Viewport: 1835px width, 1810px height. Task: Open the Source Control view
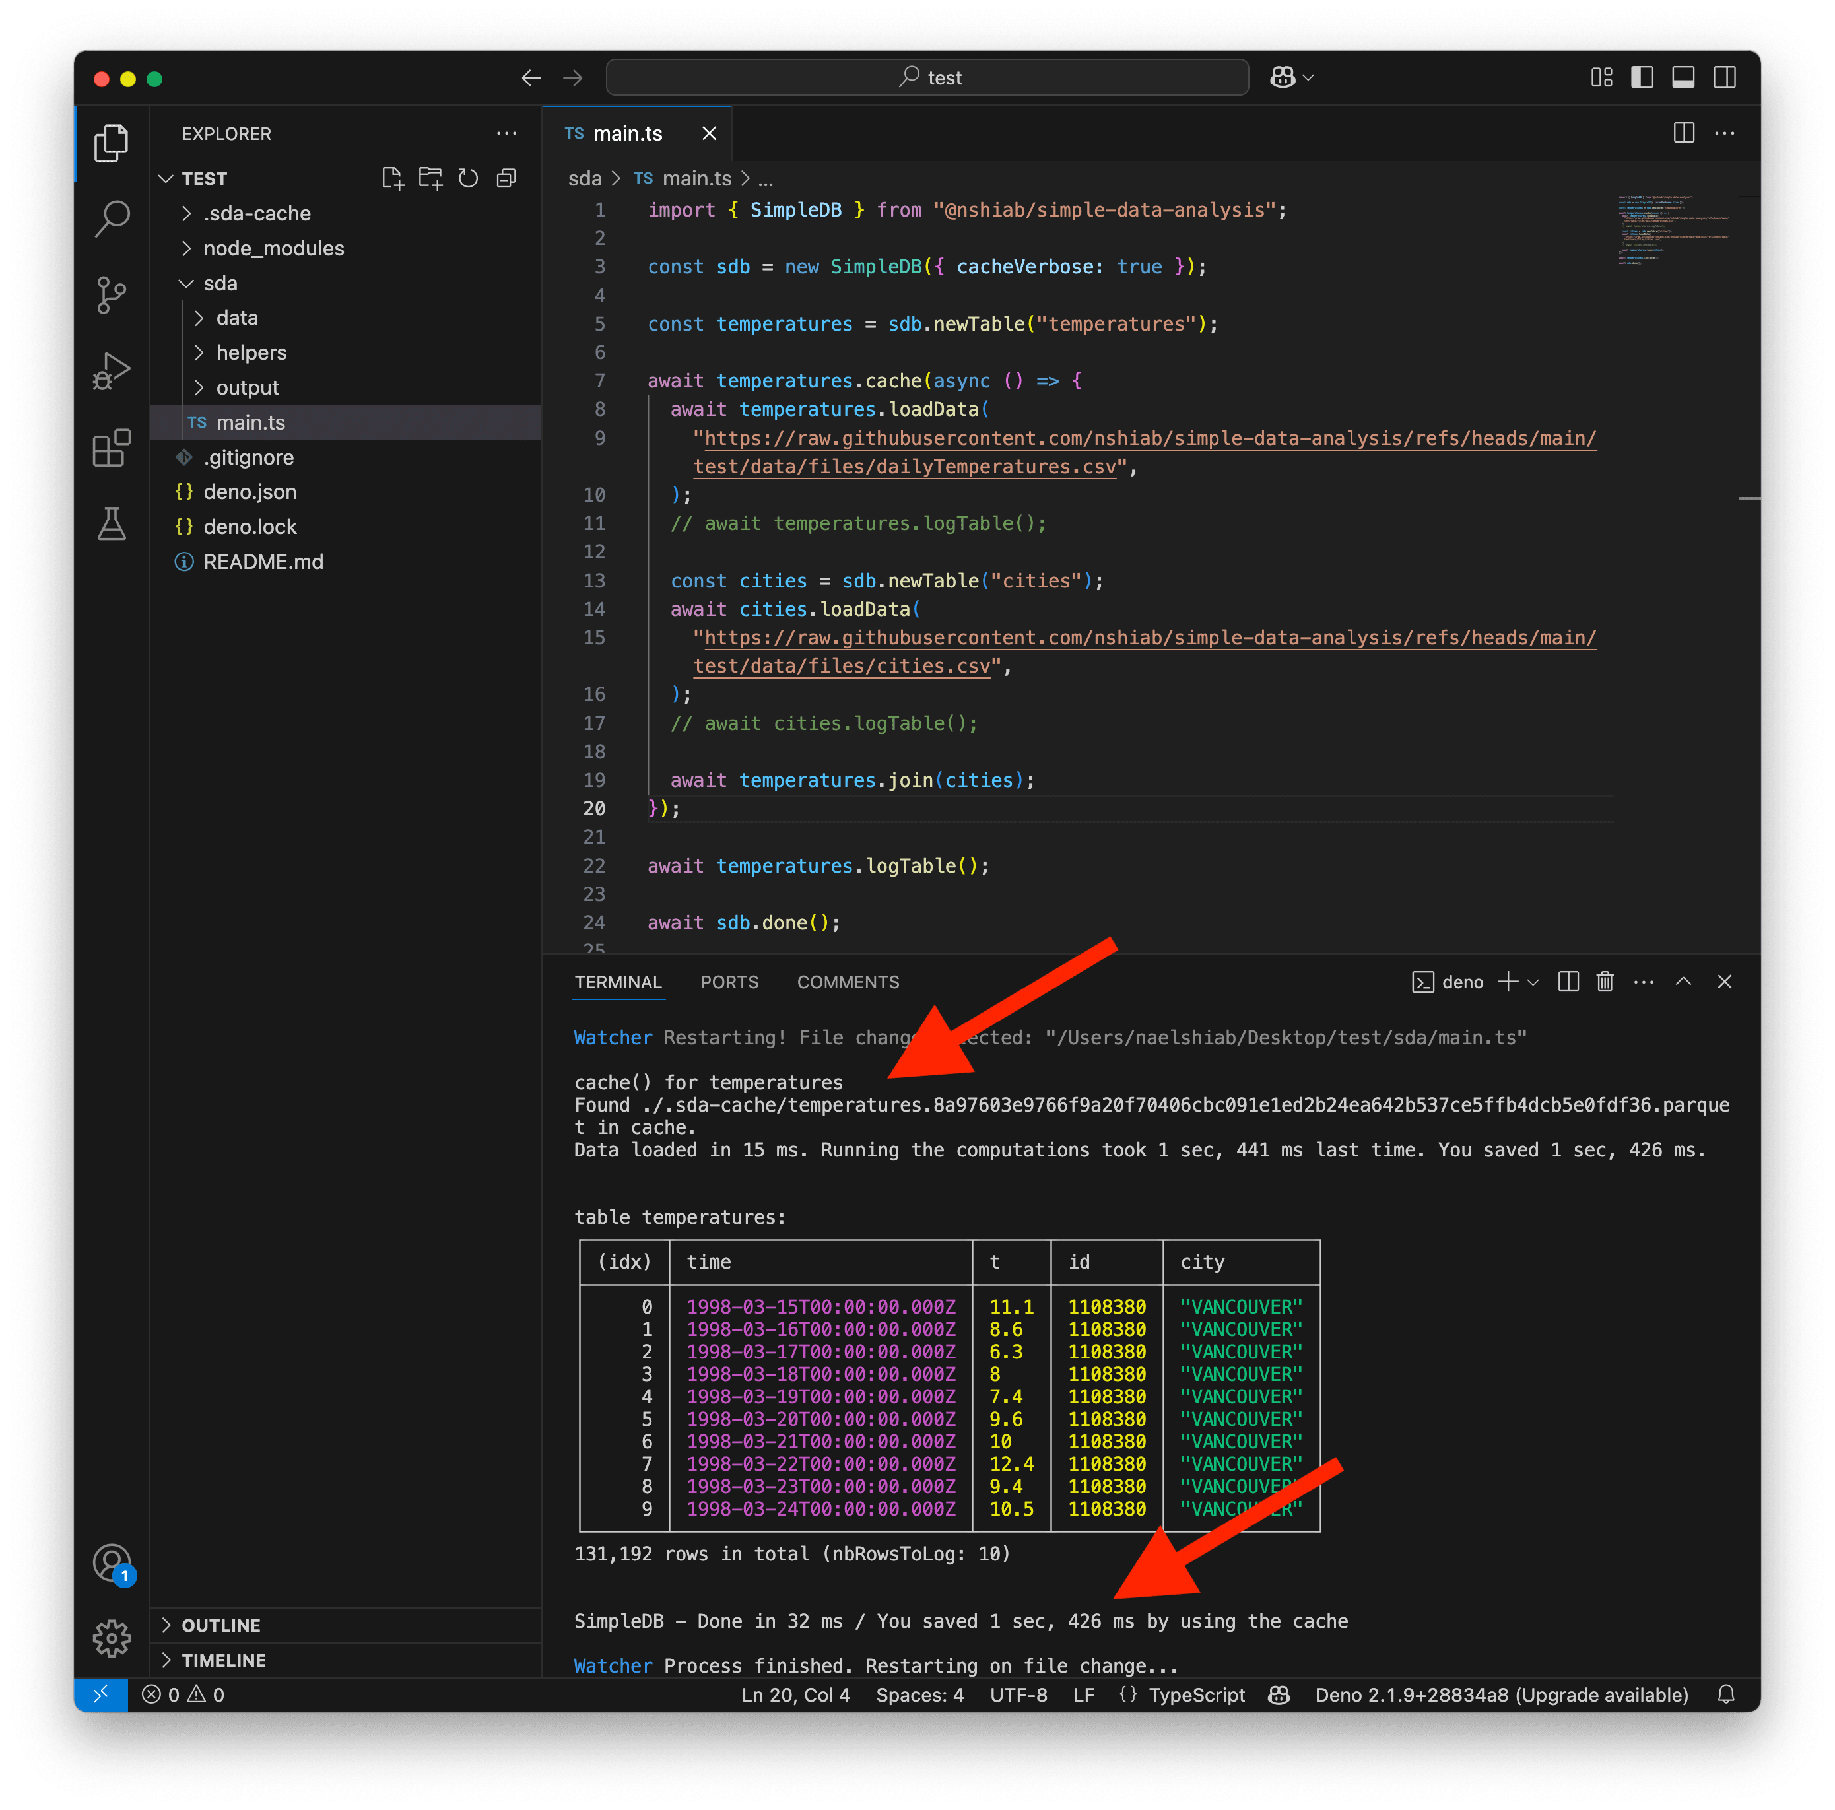tap(111, 294)
